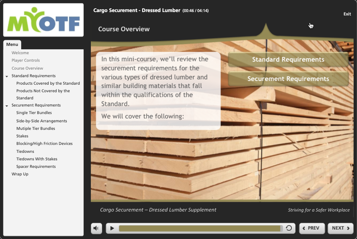This screenshot has height=239, width=357.
Task: Open Welcome in the menu
Action: 20,53
